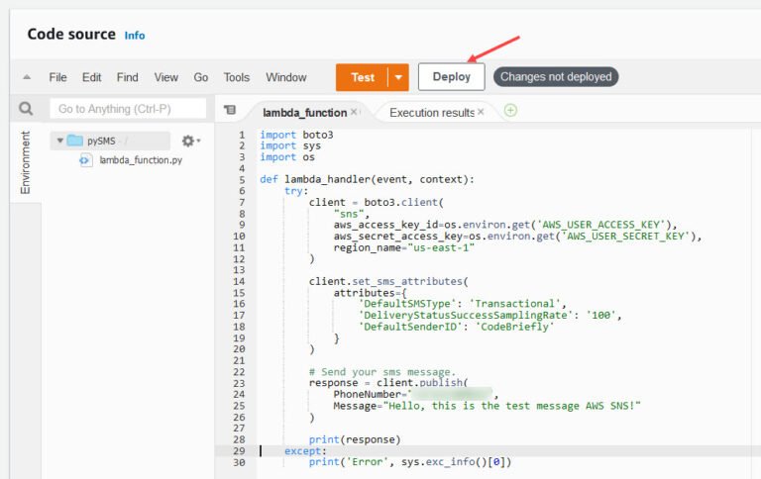761x479 pixels.
Task: Click the search magnifier icon
Action: [x=25, y=109]
